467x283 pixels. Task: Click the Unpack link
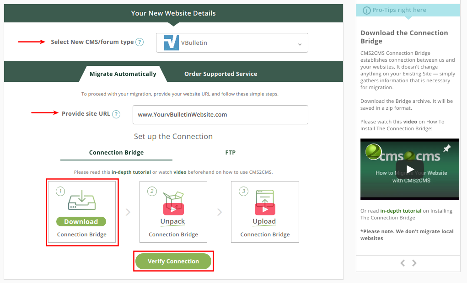click(x=173, y=222)
